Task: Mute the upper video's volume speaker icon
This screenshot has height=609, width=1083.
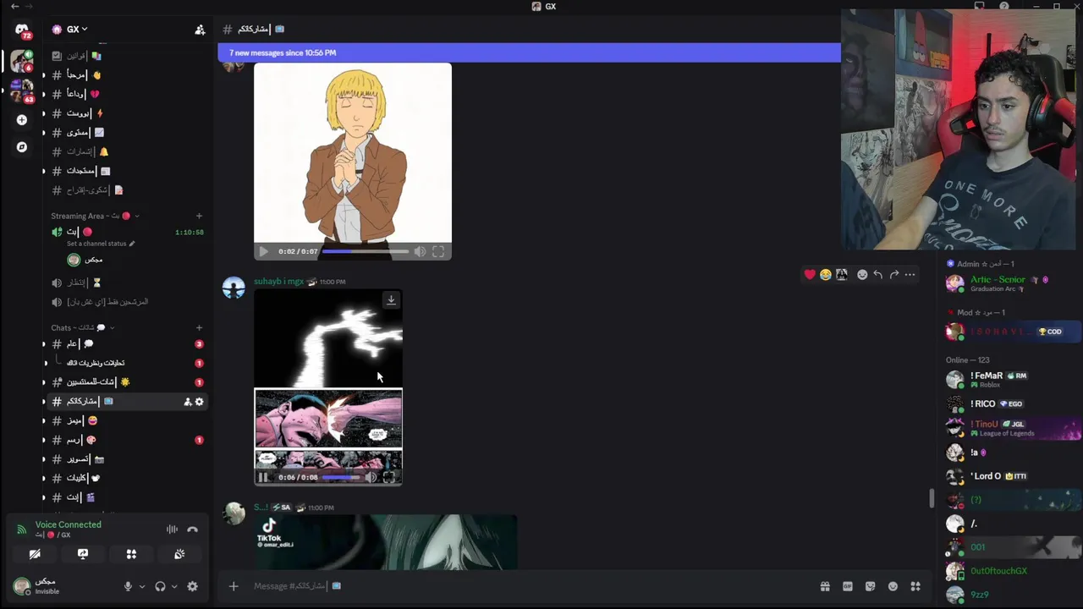Action: [x=420, y=251]
